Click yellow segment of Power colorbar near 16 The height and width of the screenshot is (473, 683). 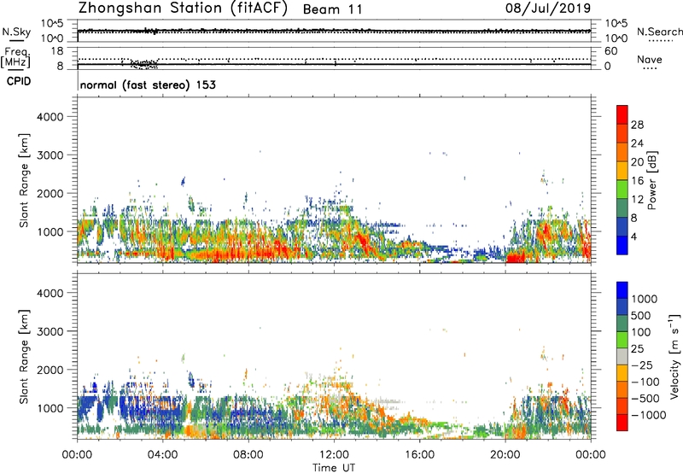point(622,171)
